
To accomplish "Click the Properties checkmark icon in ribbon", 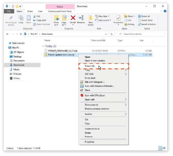I will coord(118,18).
